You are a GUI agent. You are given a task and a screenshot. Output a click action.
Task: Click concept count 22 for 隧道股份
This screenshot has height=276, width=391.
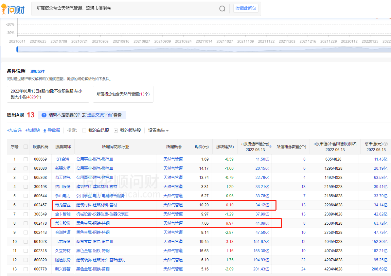point(303,260)
